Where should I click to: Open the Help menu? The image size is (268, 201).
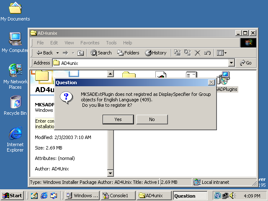pyautogui.click(x=127, y=43)
